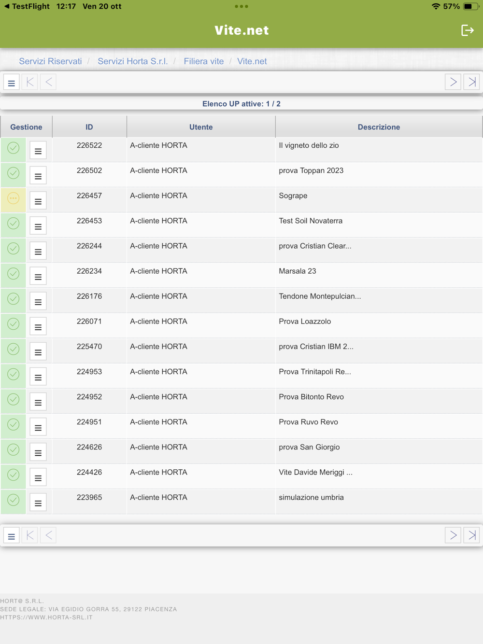Select description 'prova Toppan 2023'
The image size is (483, 644).
point(311,170)
